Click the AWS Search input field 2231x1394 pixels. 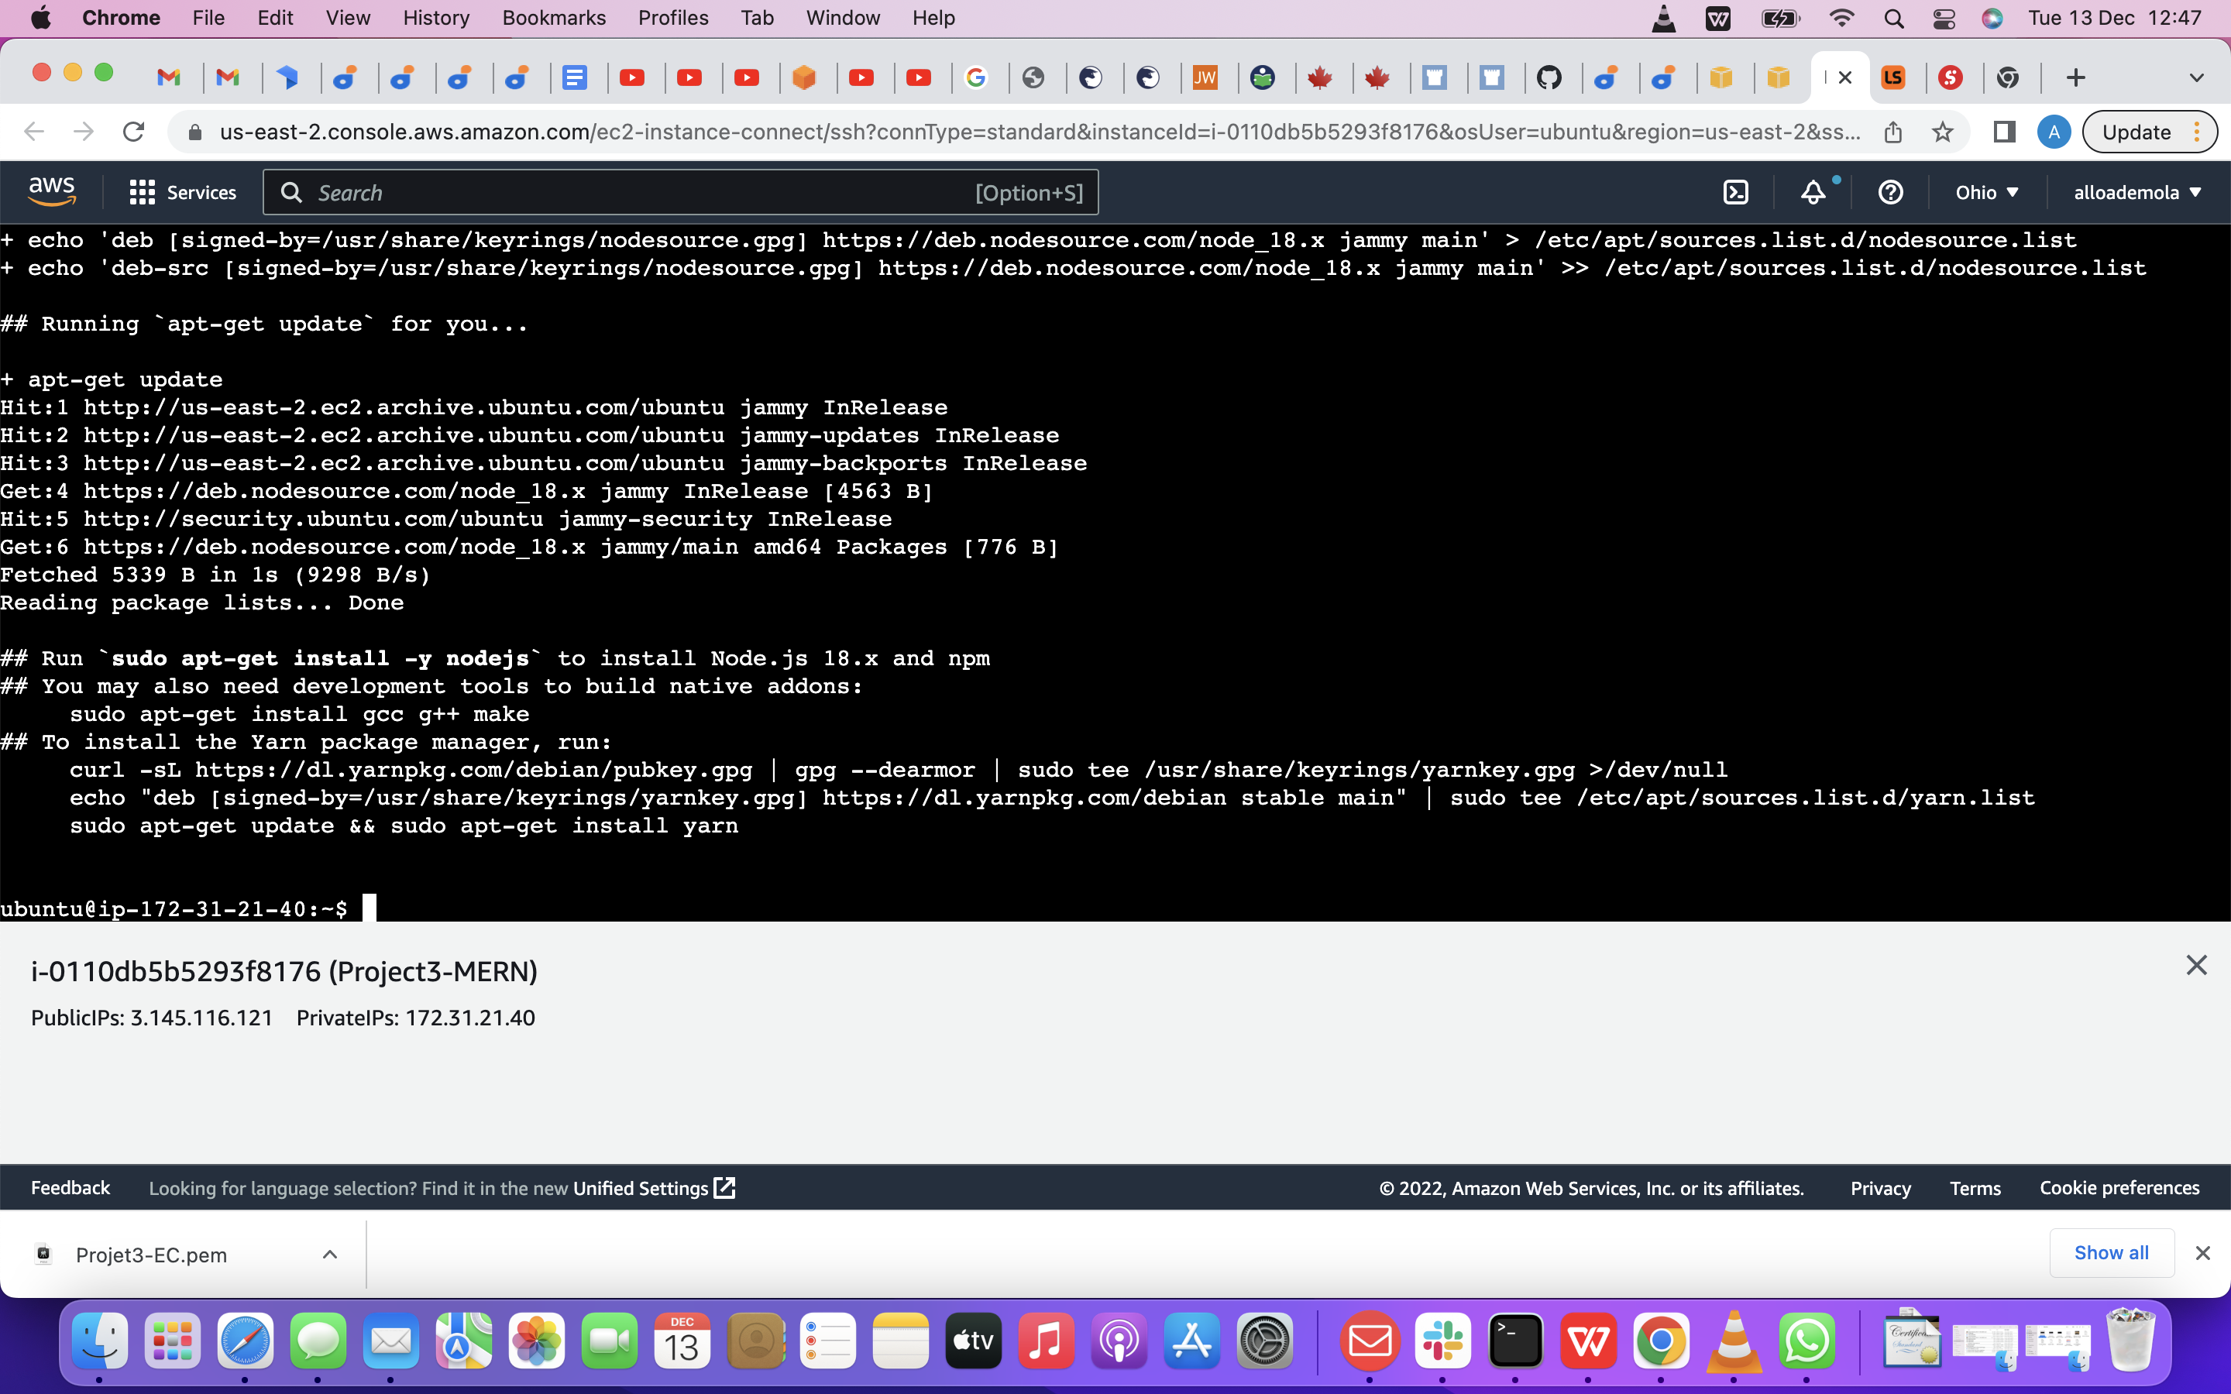click(645, 193)
